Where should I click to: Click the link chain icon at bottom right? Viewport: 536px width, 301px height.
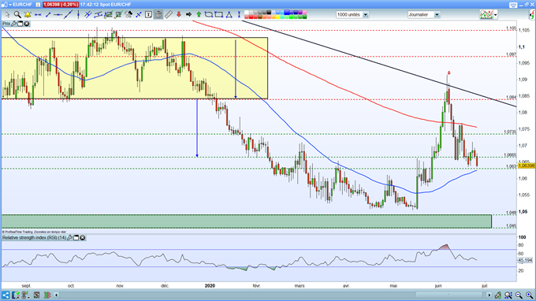(x=498, y=295)
